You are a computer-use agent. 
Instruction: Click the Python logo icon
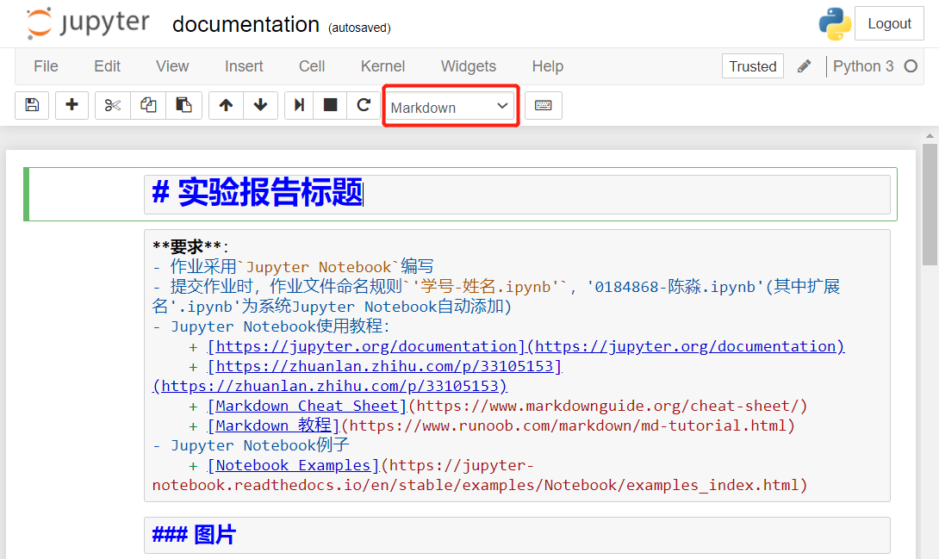pyautogui.click(x=835, y=24)
